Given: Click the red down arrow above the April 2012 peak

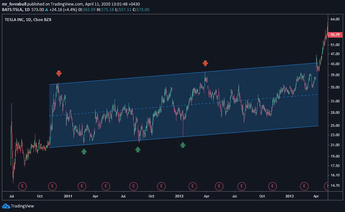Looking at the screenshot, I should [205, 63].
